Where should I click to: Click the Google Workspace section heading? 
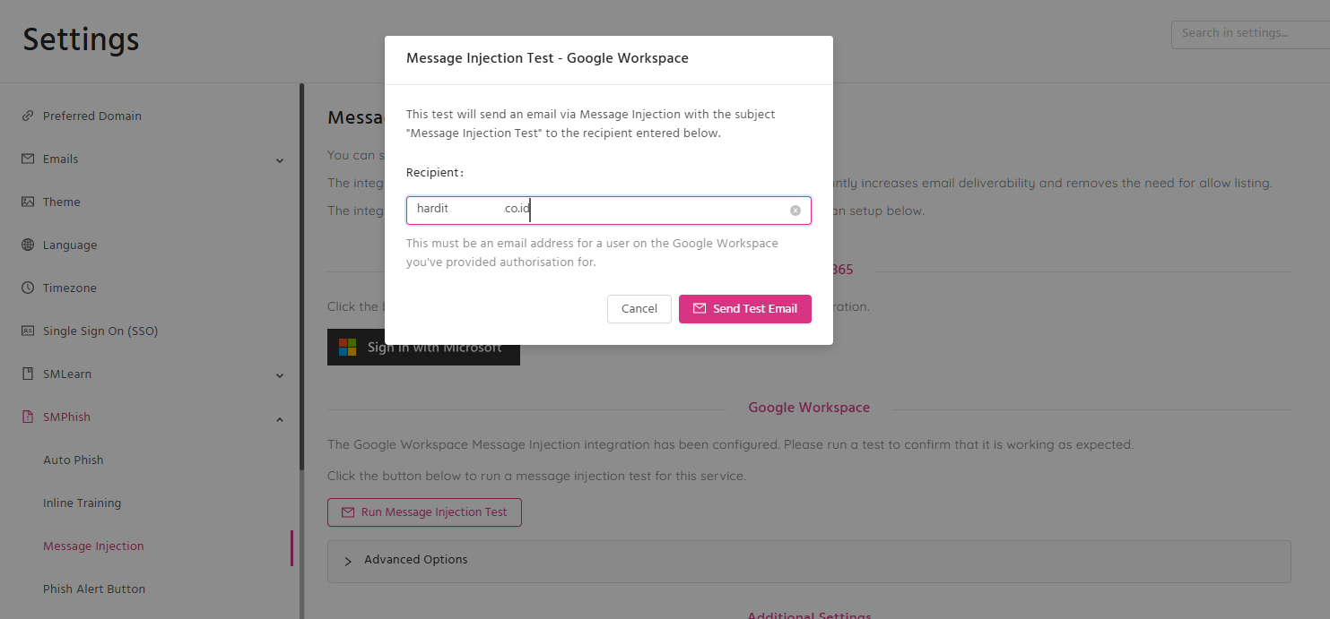click(809, 408)
